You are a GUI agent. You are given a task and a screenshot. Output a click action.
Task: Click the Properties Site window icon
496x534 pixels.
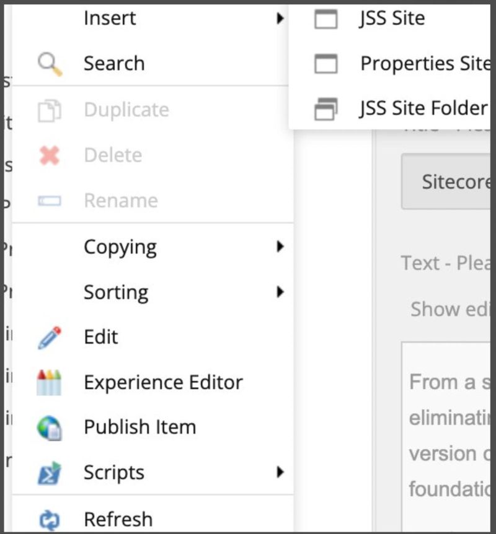coord(326,63)
